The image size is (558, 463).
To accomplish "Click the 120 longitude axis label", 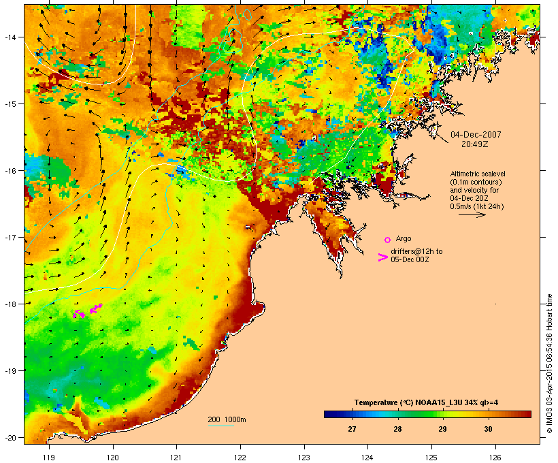I will point(113,458).
